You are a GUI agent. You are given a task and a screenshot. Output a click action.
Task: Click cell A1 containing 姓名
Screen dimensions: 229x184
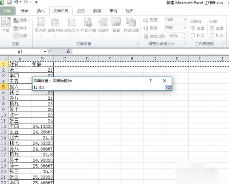tap(20, 64)
